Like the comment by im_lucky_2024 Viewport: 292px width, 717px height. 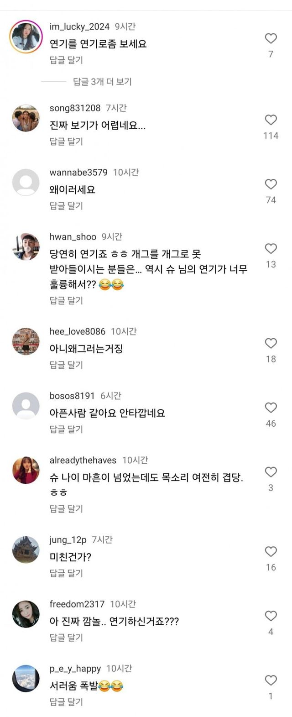(x=271, y=39)
